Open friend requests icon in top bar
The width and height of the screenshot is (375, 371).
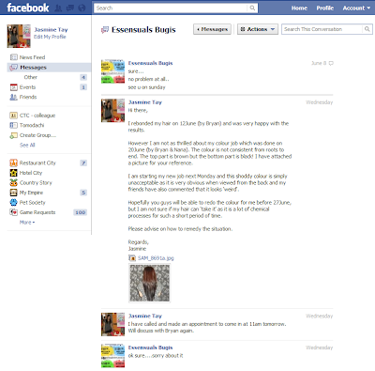(58, 8)
